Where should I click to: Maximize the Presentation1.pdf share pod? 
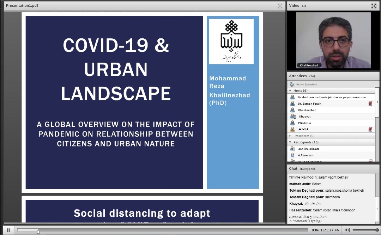point(280,6)
